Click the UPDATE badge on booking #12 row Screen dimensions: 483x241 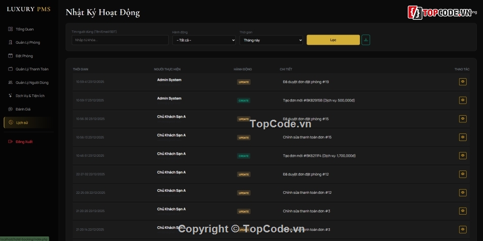point(244,175)
